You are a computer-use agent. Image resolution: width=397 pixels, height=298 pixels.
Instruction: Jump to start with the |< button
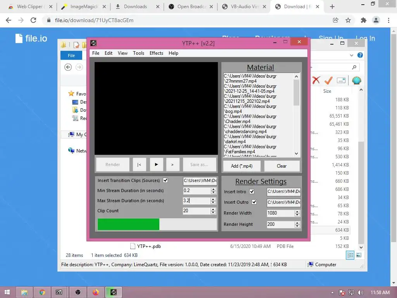139,165
